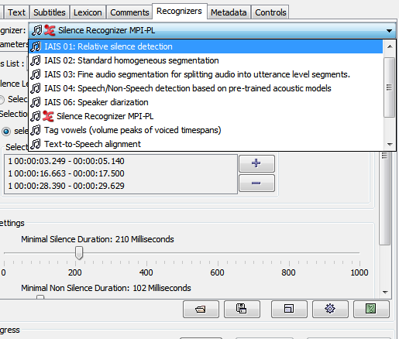Image resolution: width=399 pixels, height=339 pixels.
Task: Click the parameters panel scrollbar thumb
Action: (385, 197)
